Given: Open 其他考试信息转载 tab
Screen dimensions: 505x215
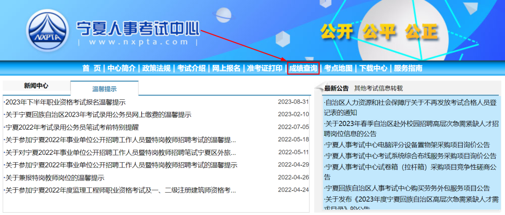Looking at the screenshot, I should 378,88.
